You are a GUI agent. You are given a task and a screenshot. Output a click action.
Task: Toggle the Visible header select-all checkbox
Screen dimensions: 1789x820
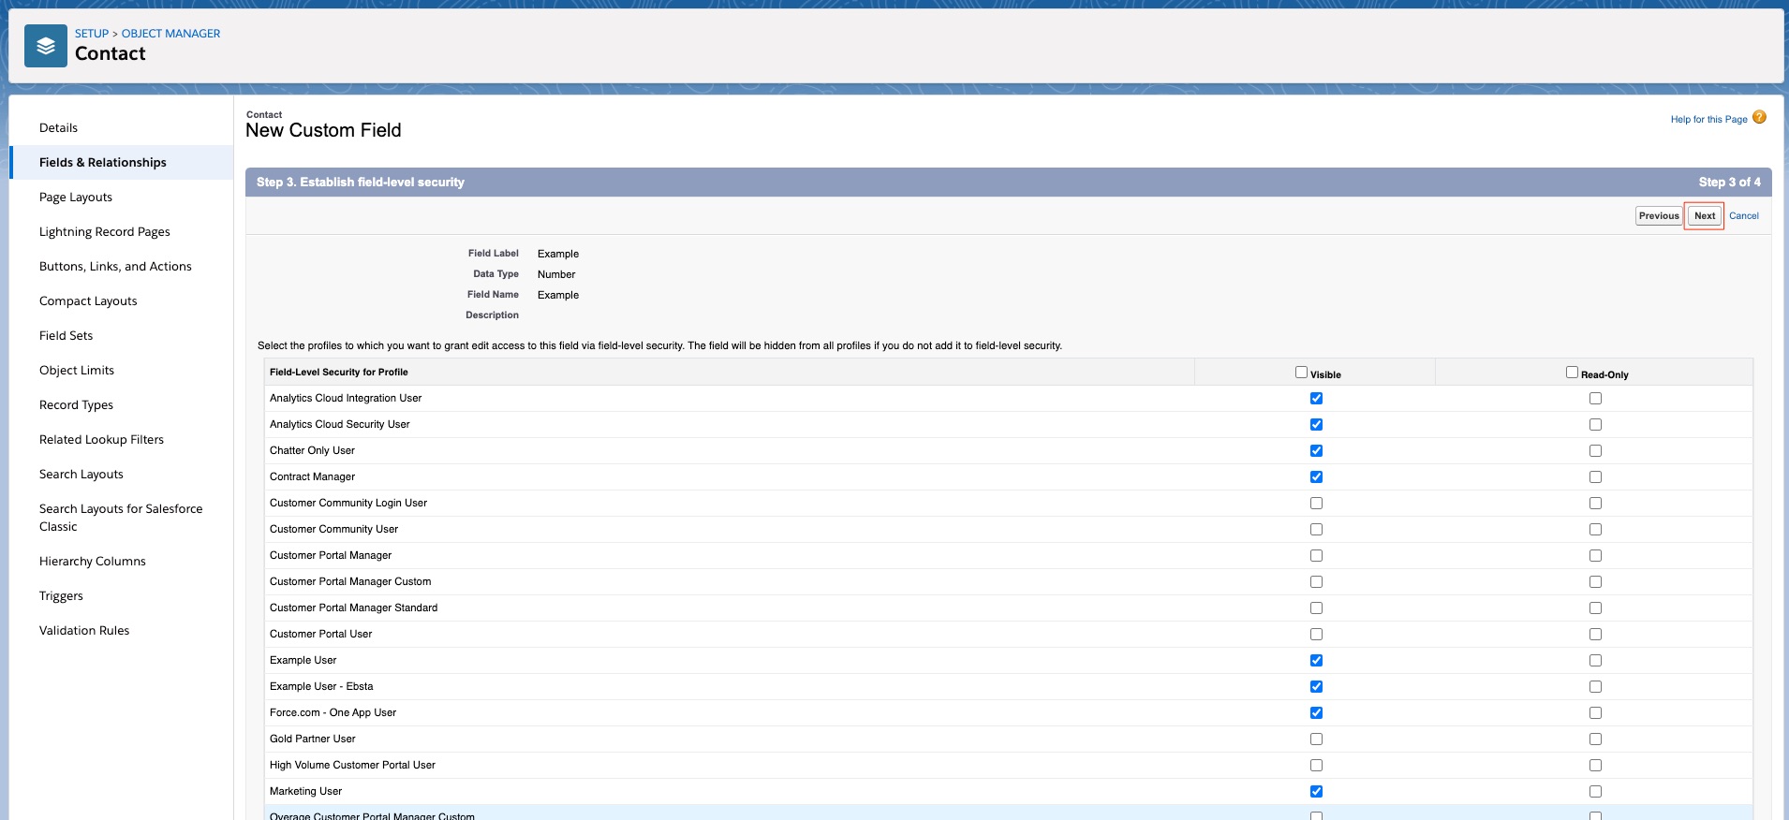coord(1301,373)
